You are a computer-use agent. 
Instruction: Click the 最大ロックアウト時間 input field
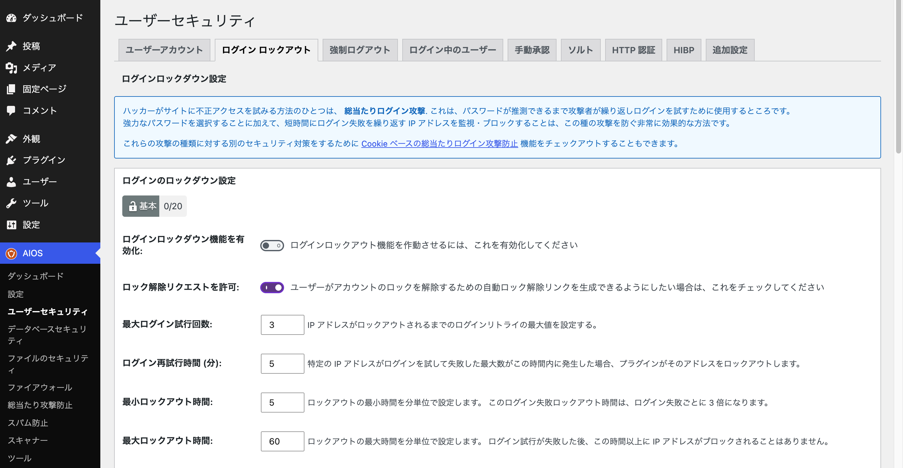click(283, 441)
